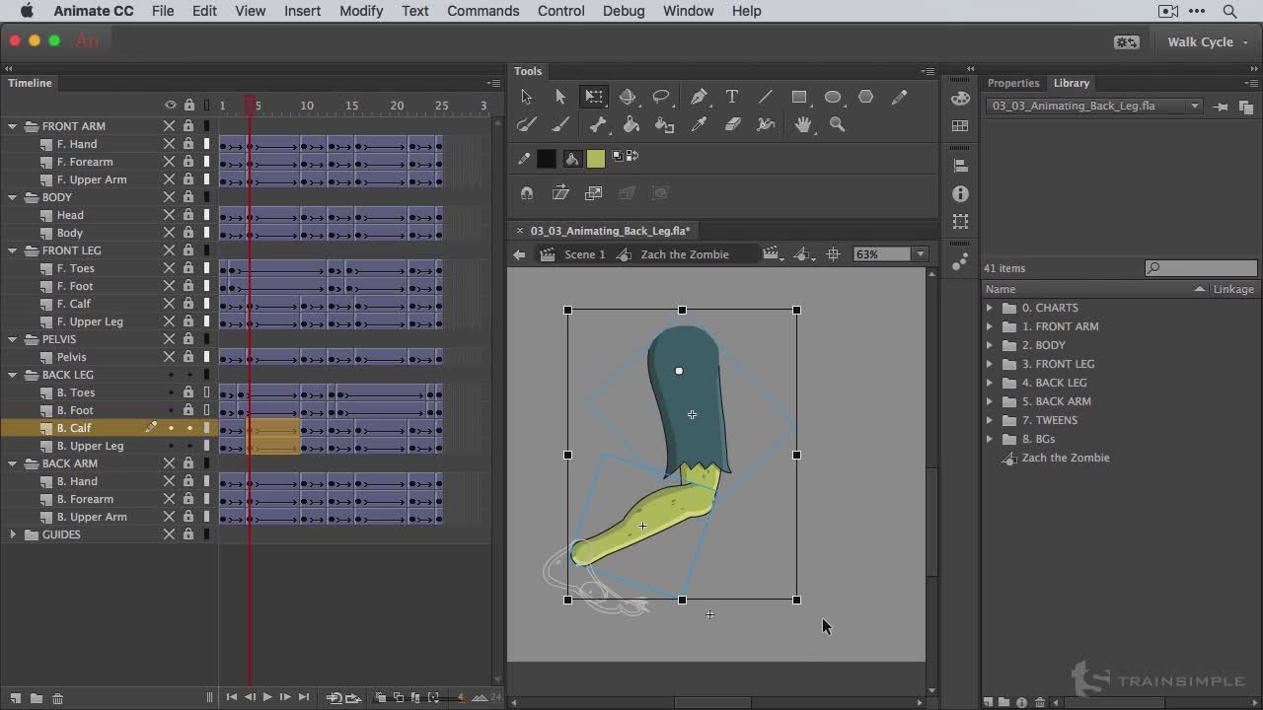This screenshot has height=710, width=1263.
Task: Select the Ink Bottle tool
Action: coord(665,124)
